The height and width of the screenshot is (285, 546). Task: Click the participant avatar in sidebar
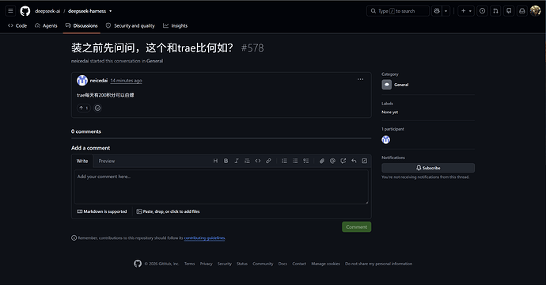(x=386, y=139)
